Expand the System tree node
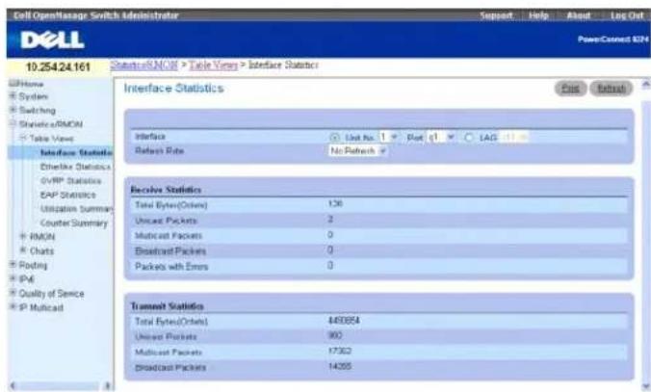This screenshot has width=651, height=392. tap(13, 96)
